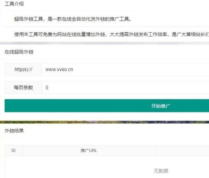The image size is (209, 178).
Task: Click the 每页条数 input showing 5
Action: (125, 88)
